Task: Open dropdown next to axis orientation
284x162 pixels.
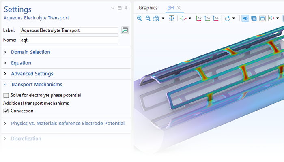Action: (278, 18)
